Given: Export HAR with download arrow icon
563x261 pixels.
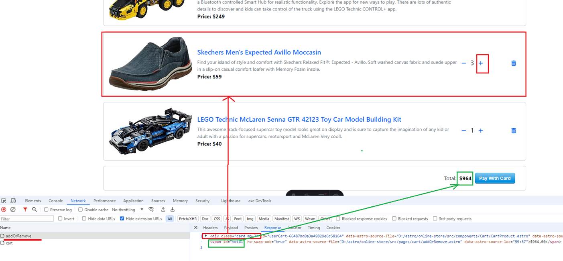Looking at the screenshot, I should pyautogui.click(x=173, y=210).
